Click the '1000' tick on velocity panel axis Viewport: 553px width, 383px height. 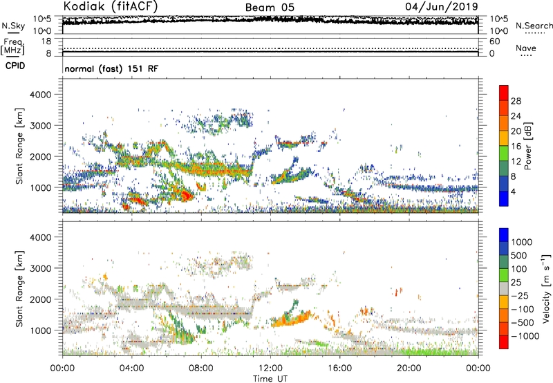pos(41,330)
